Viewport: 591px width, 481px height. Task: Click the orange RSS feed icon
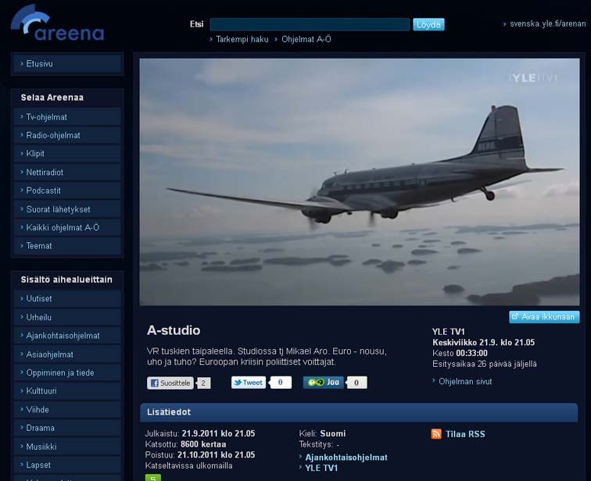click(x=436, y=434)
